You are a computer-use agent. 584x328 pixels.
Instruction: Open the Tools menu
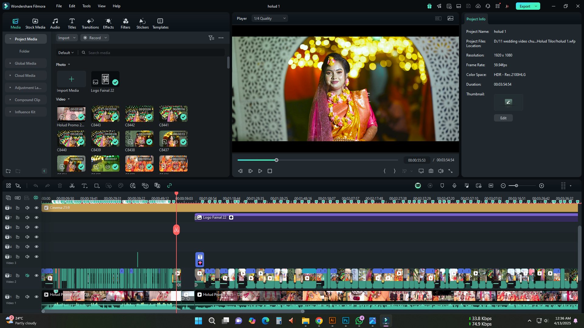(86, 6)
